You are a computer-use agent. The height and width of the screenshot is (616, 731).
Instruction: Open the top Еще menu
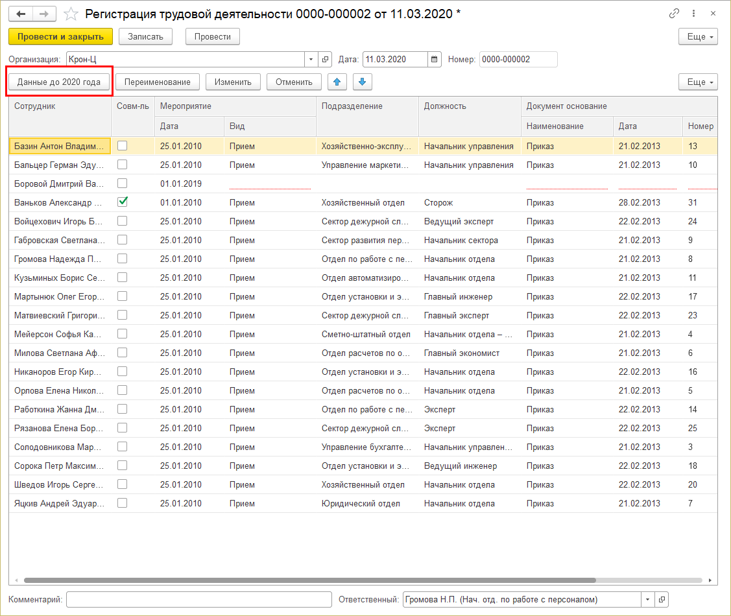point(698,37)
